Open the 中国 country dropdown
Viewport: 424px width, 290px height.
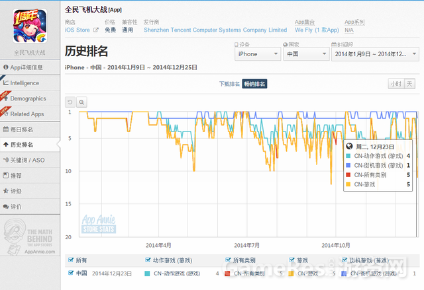click(306, 54)
